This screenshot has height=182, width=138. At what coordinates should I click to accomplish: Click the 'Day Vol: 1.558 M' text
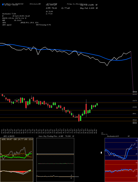[89, 8]
